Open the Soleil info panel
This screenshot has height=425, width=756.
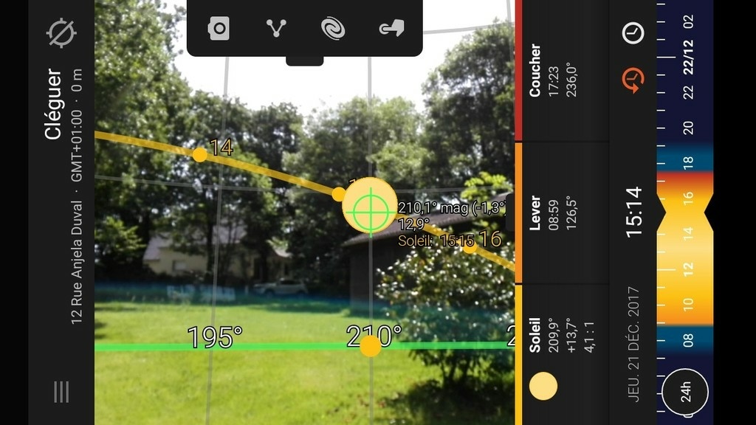pyautogui.click(x=562, y=354)
